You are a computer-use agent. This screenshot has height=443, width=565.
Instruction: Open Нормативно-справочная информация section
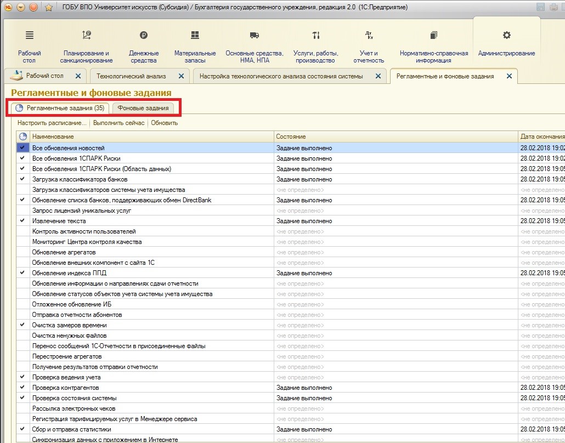coord(433,36)
